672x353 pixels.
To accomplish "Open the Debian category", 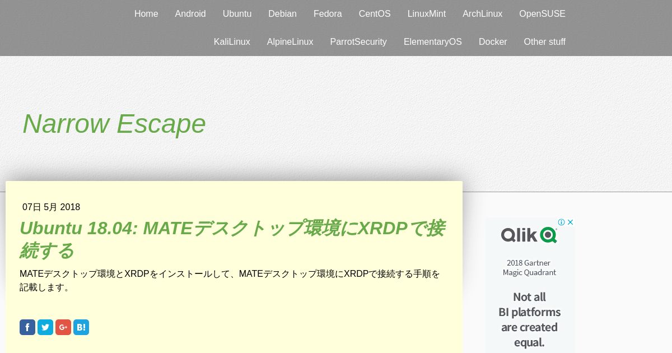I will click(282, 14).
